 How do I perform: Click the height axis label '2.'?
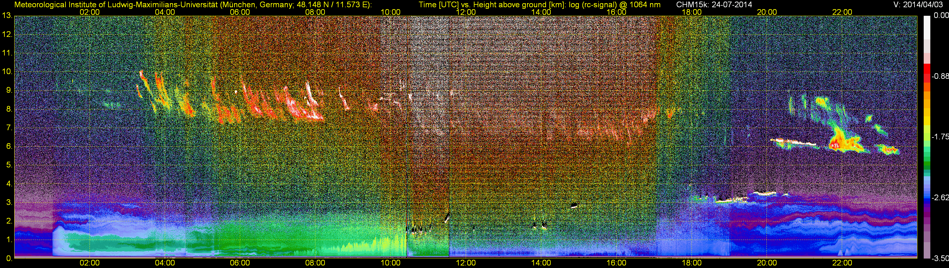[9, 221]
